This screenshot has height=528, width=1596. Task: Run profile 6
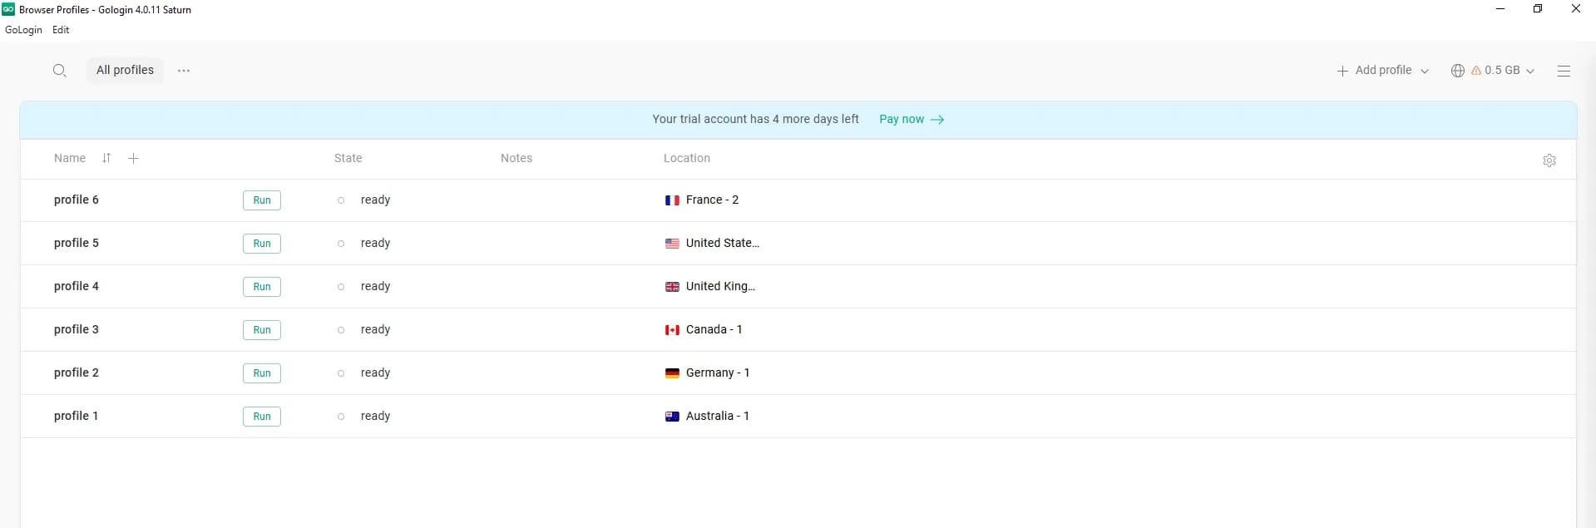click(x=261, y=200)
